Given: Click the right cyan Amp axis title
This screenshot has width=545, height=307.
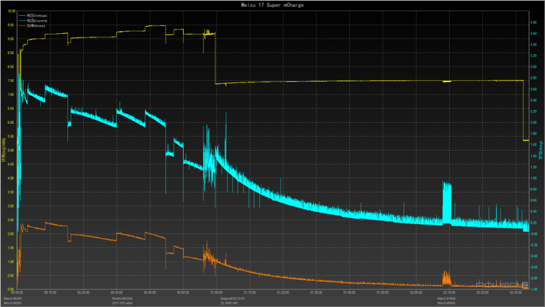Looking at the screenshot, I should [541, 150].
